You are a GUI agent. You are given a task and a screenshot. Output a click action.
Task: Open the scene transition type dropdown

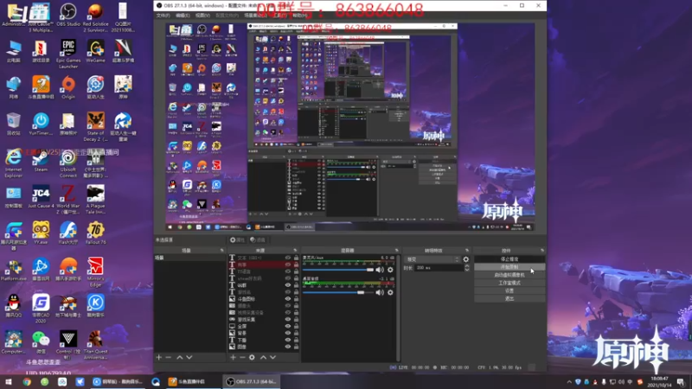coord(432,259)
